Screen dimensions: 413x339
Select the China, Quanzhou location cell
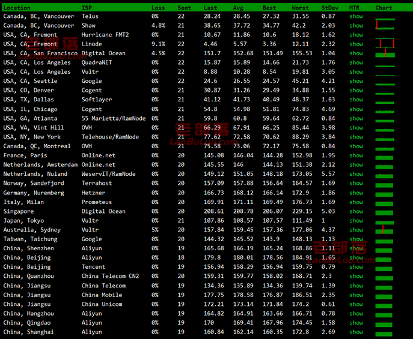click(x=28, y=276)
